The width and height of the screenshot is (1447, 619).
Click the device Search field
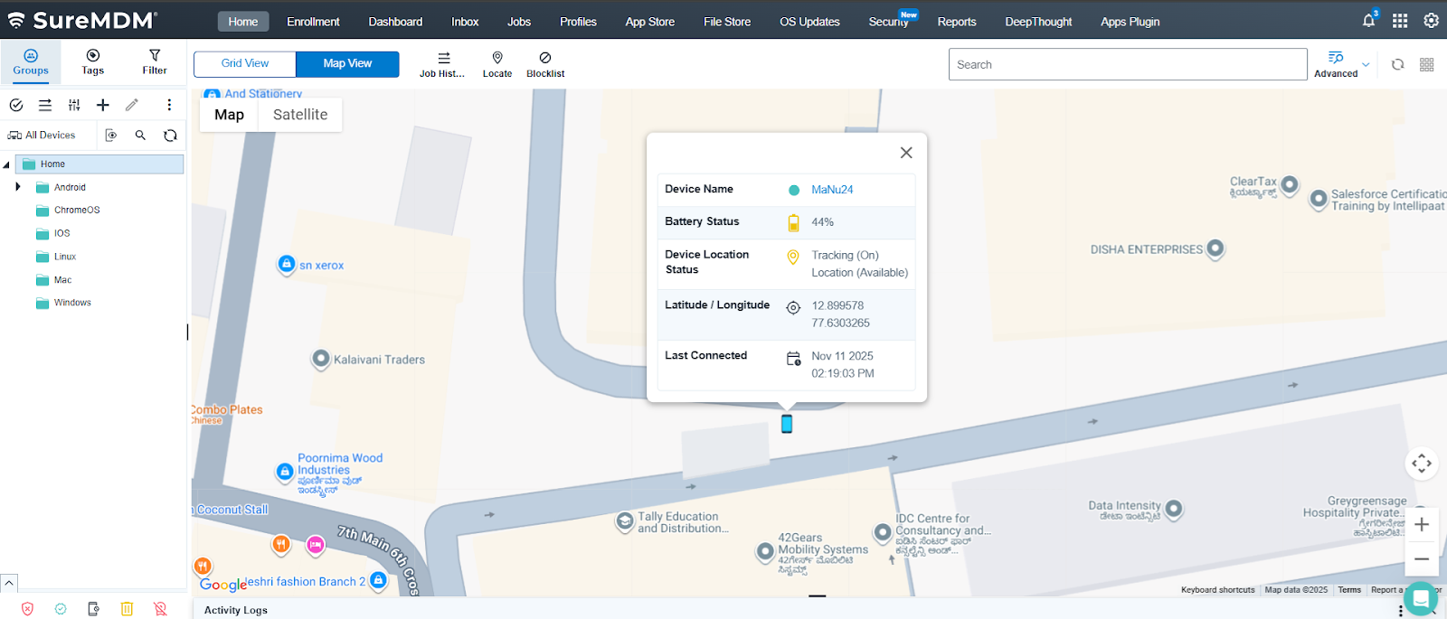click(1127, 64)
